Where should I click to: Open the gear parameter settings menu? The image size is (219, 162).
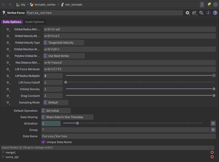click(x=187, y=13)
